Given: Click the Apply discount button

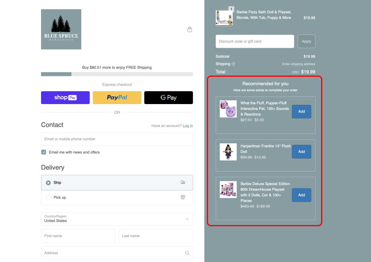Looking at the screenshot, I should tap(306, 41).
